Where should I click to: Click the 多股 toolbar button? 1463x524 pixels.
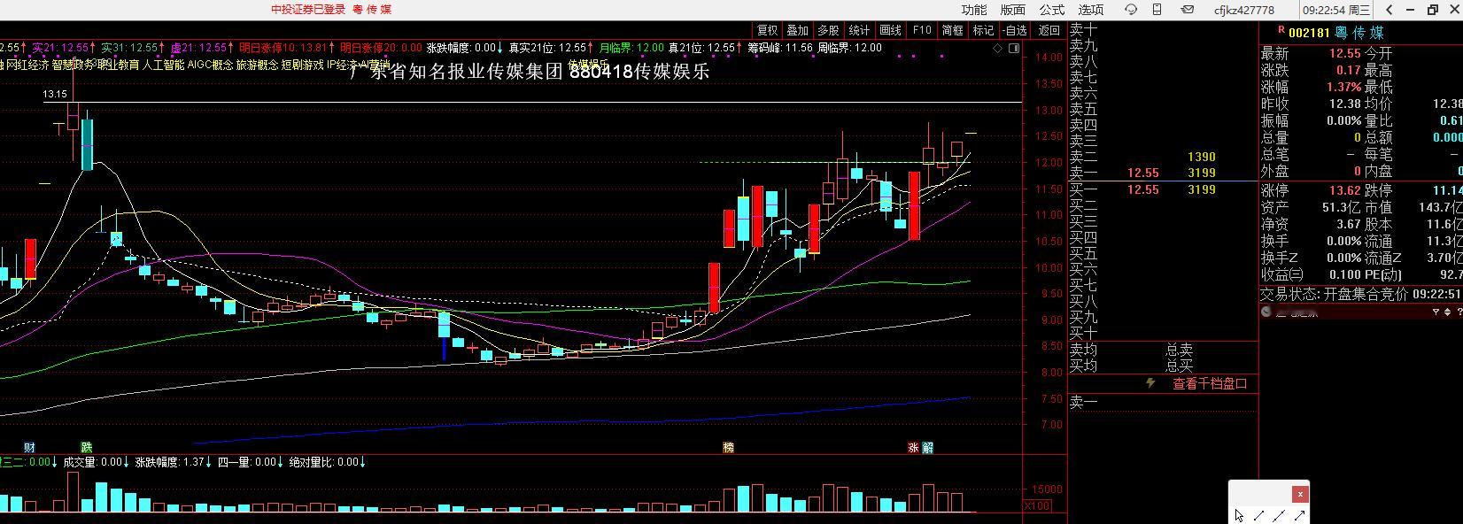[829, 30]
